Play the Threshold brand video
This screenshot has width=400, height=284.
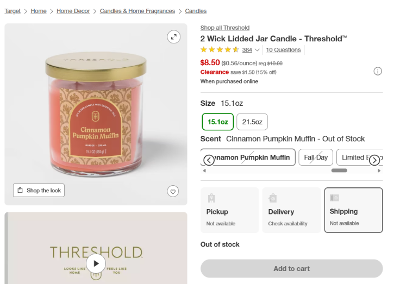96,263
